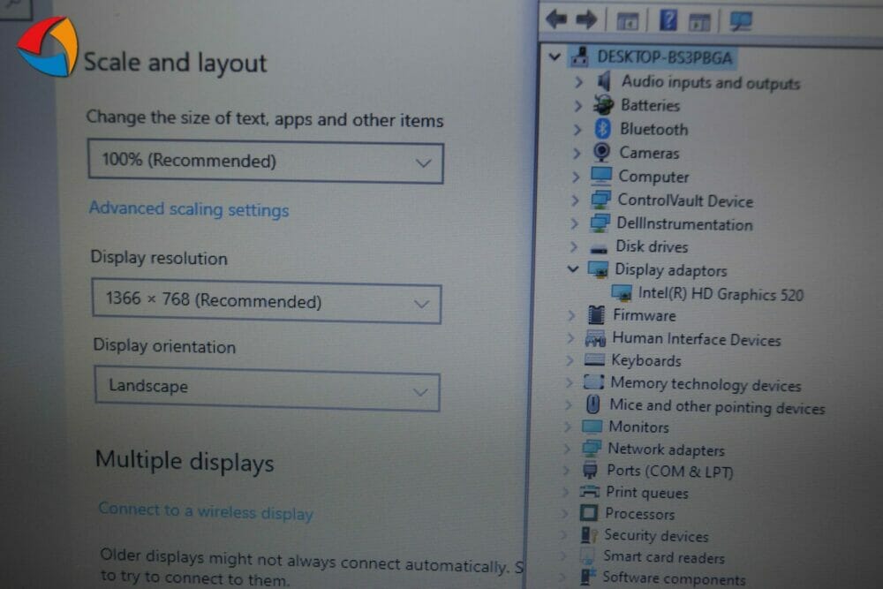Open the Landscape display orientation dropdown

(267, 389)
